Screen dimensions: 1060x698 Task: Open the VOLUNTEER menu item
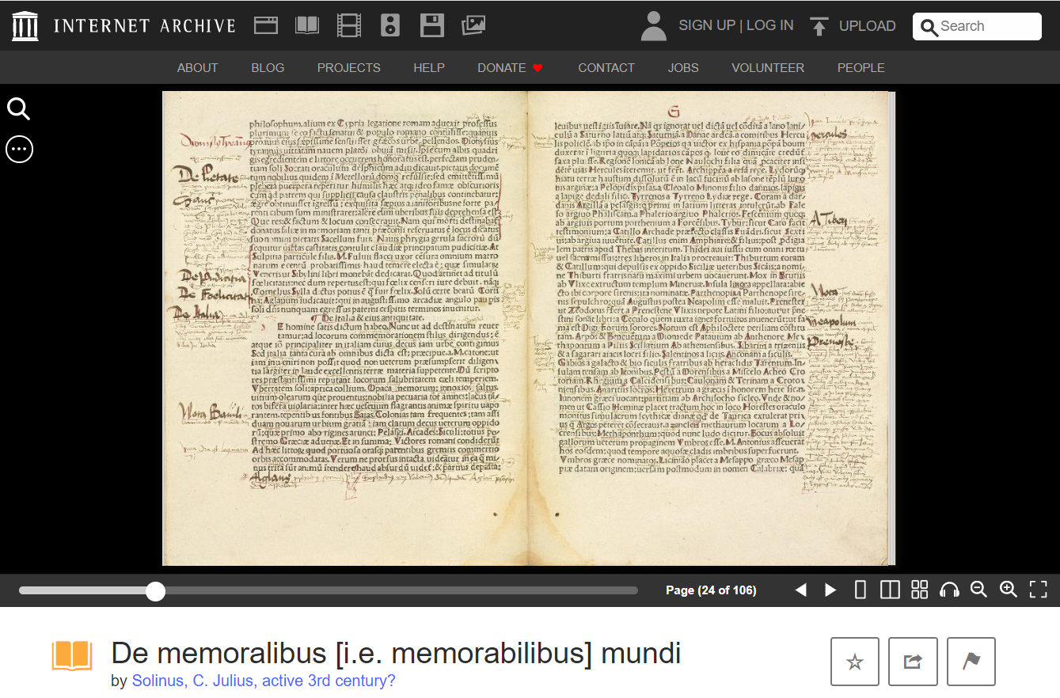pyautogui.click(x=768, y=68)
